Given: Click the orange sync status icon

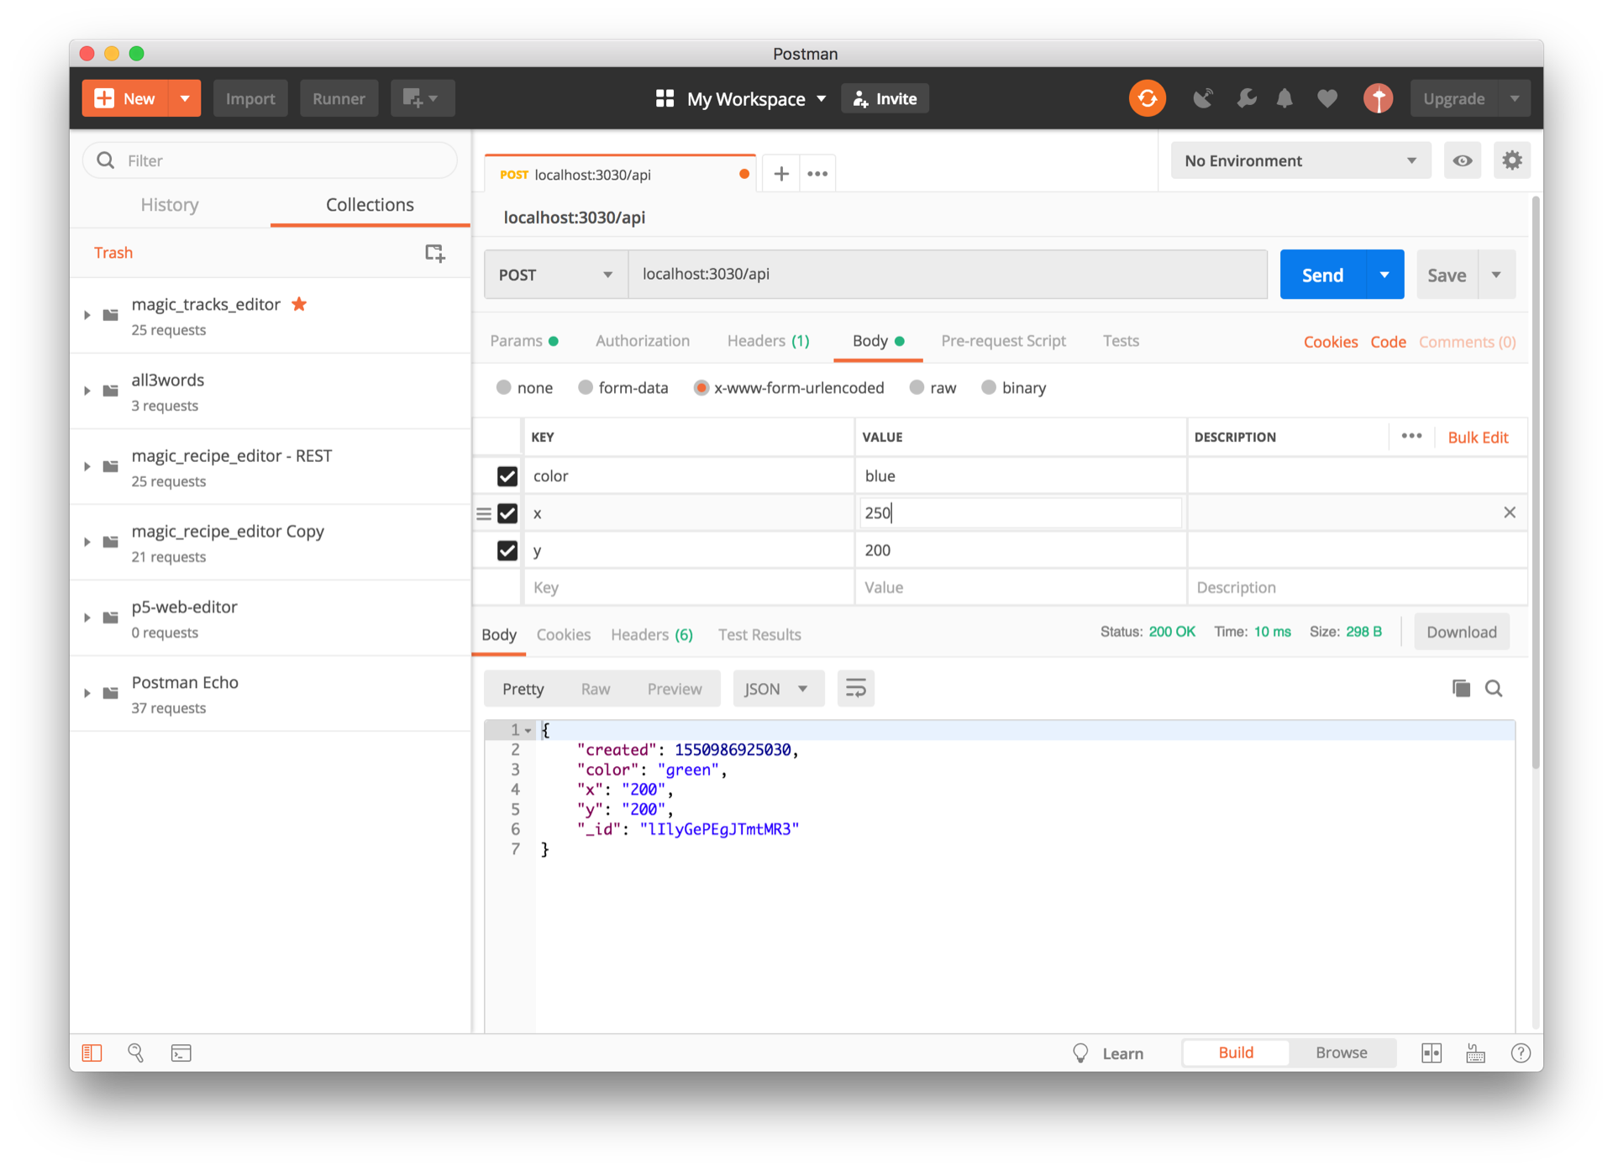Looking at the screenshot, I should point(1147,98).
